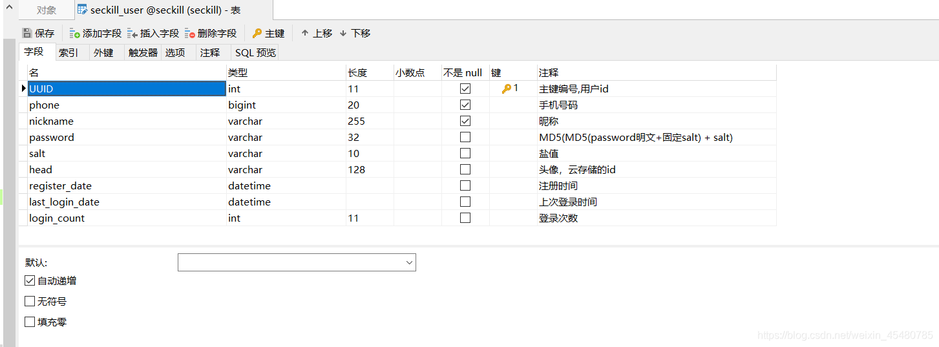
Task: Toggle Not Null checkbox for login_count
Action: coord(465,218)
